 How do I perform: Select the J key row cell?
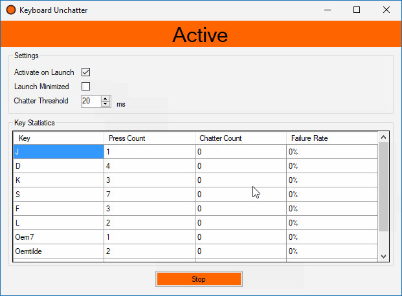(x=59, y=152)
